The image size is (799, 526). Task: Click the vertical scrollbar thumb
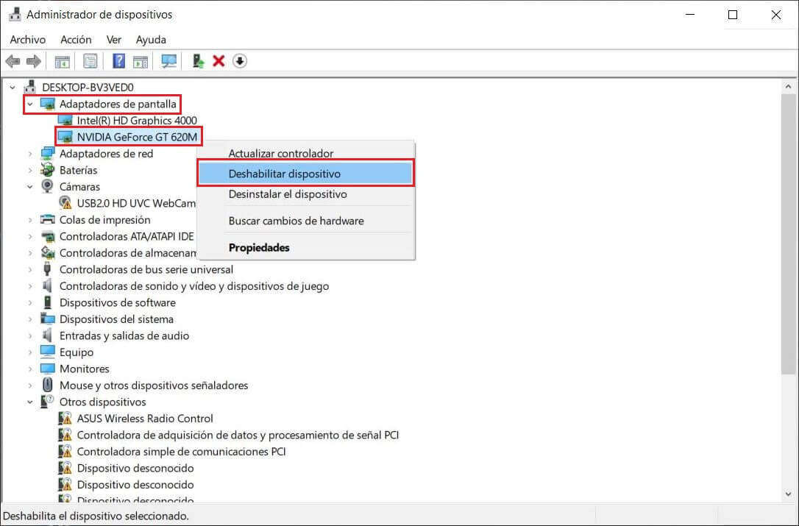point(788,235)
